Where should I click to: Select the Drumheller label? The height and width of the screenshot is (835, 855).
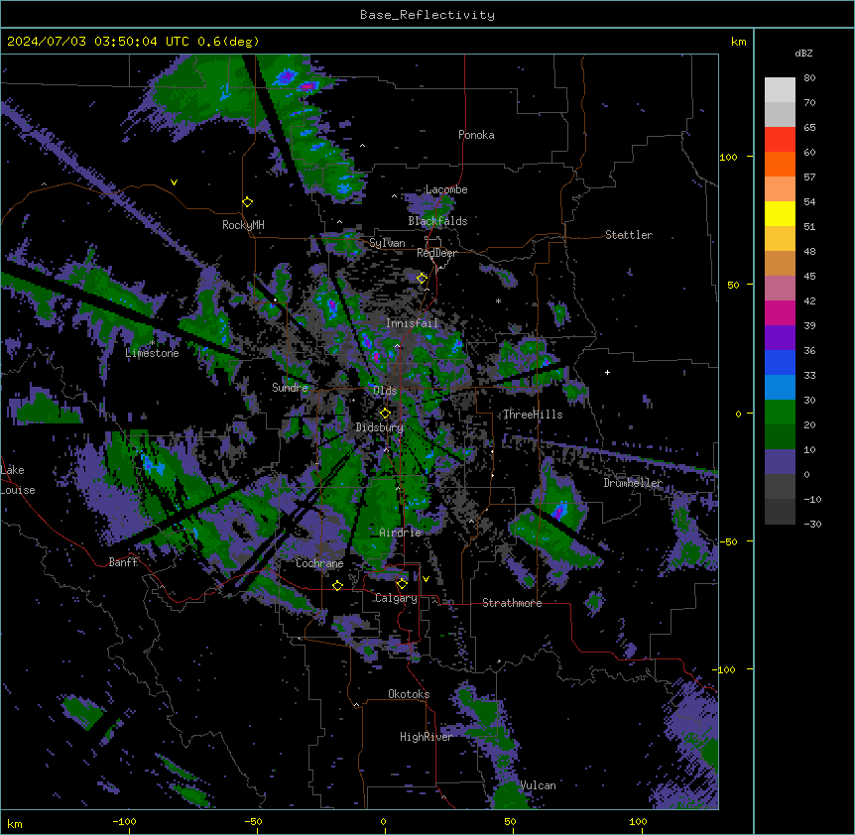[633, 483]
